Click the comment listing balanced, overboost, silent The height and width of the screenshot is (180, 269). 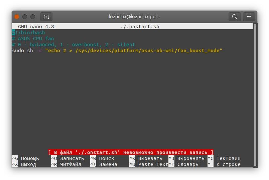74,45
